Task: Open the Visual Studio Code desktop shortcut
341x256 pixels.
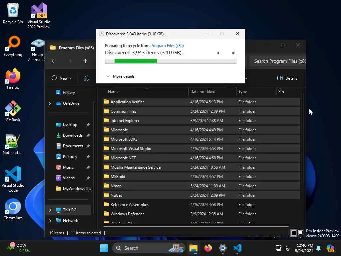Action: click(x=13, y=179)
